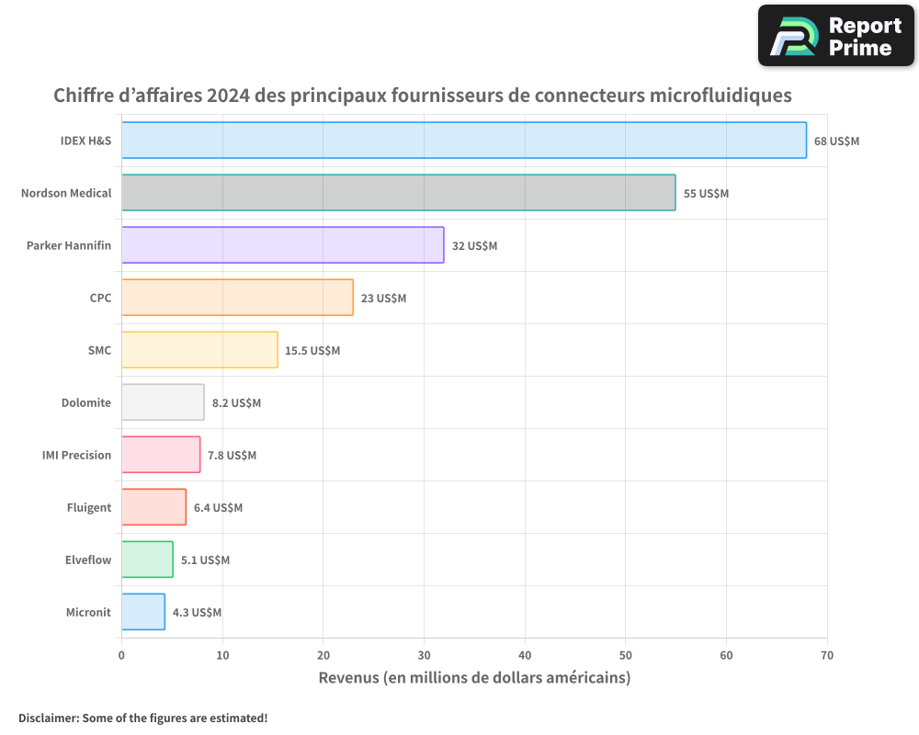This screenshot has height=735, width=919.
Task: Expand details for the 68 US$M label
Action: pos(838,141)
